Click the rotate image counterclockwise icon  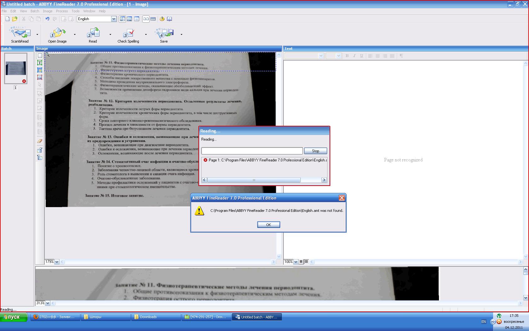40,157
